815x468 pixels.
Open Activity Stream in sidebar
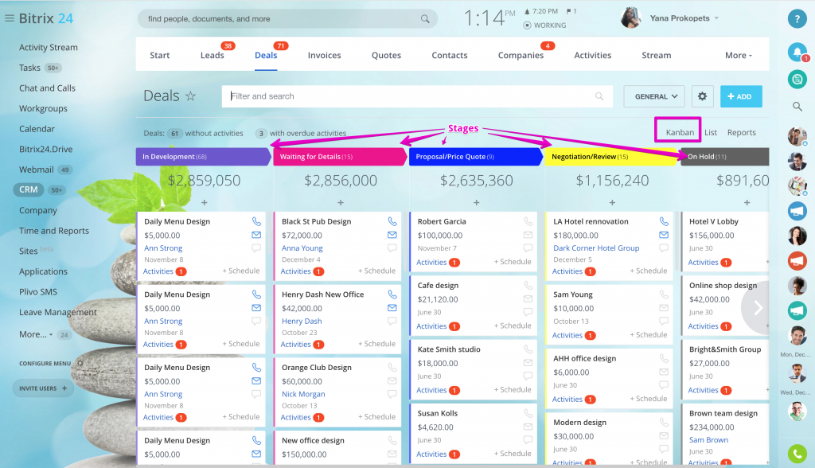click(49, 47)
